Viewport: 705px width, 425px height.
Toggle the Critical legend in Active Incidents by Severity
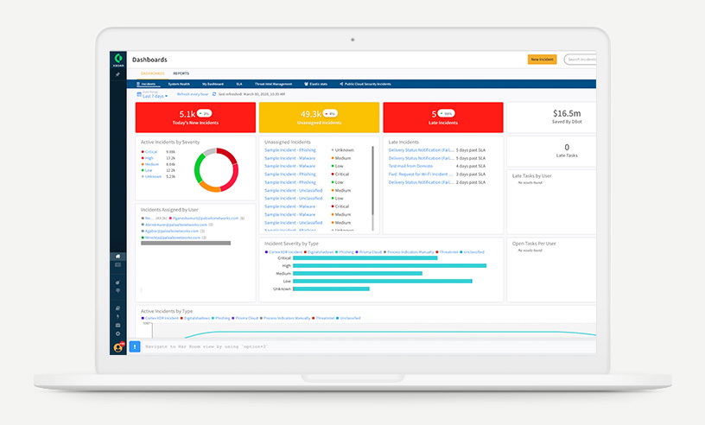click(x=151, y=151)
